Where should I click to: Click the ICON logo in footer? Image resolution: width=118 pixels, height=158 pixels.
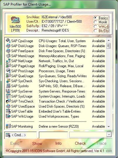[x=109, y=151]
